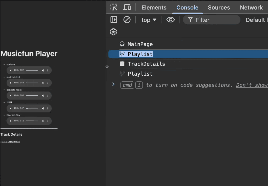
Task: Select the myTrackTest track title
Action: click(x=13, y=77)
